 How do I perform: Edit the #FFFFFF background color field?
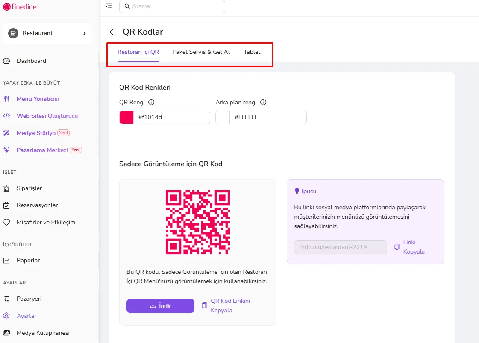tap(268, 117)
